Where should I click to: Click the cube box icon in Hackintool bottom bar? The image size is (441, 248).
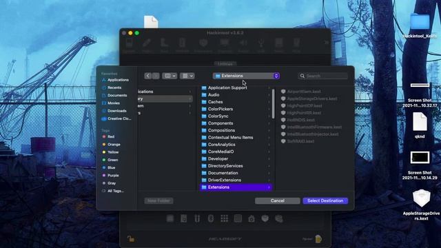tap(265, 218)
